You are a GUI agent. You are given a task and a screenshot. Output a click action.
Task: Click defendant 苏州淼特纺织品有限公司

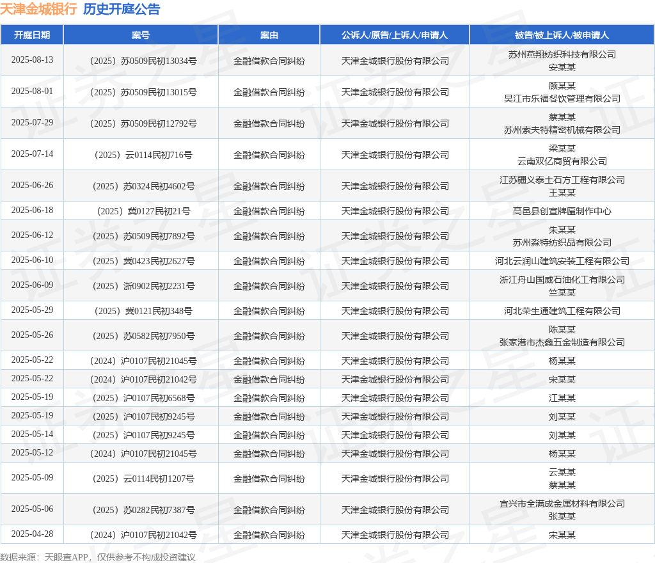562,242
